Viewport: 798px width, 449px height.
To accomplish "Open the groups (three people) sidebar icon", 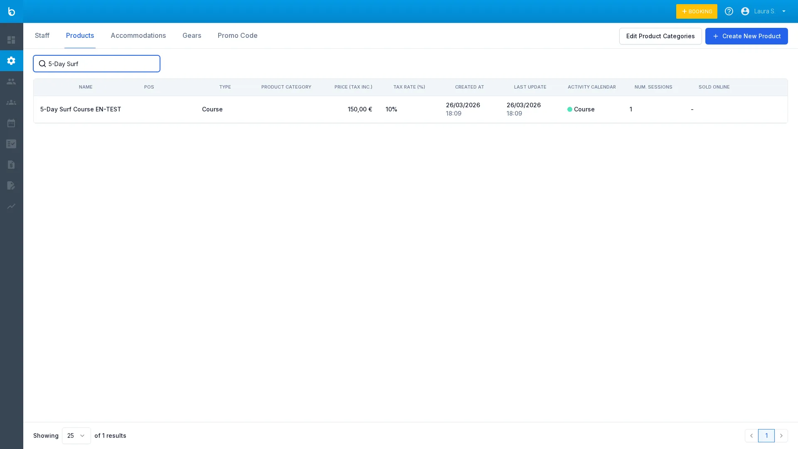I will [11, 102].
